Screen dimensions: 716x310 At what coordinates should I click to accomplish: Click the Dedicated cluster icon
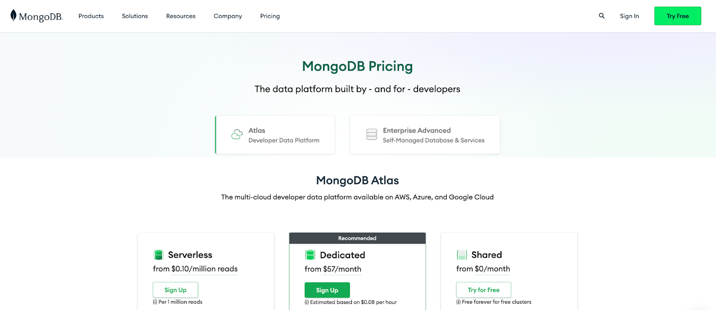[310, 255]
